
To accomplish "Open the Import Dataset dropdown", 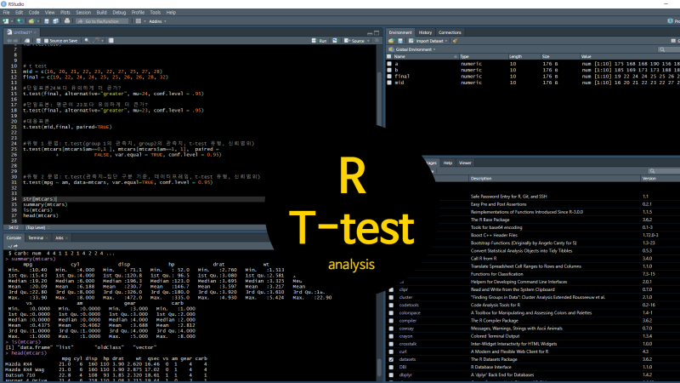I will pos(428,41).
